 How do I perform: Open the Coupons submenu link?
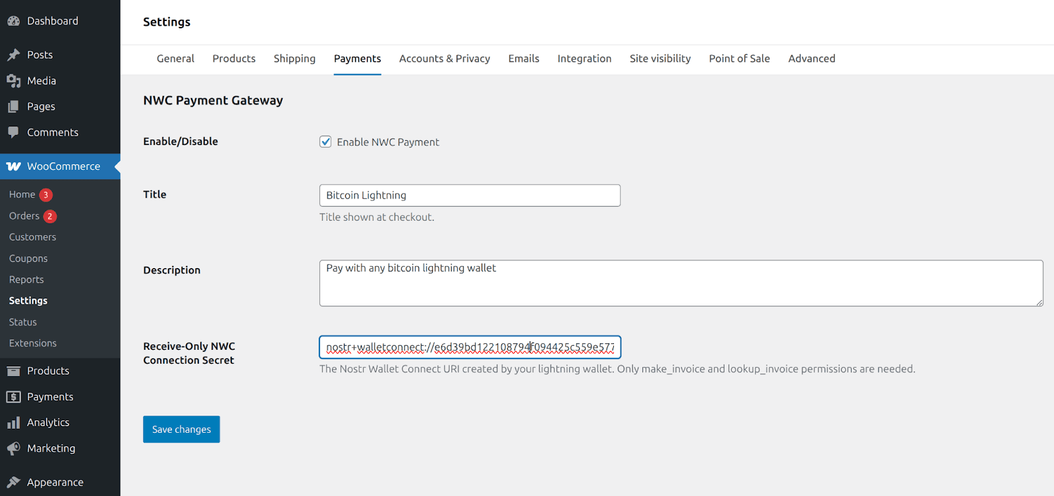(x=28, y=258)
